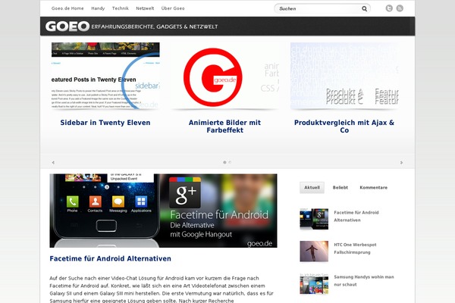This screenshot has height=303, width=455.
Task: Open Goeo.de Home menu item
Action: coord(67,8)
